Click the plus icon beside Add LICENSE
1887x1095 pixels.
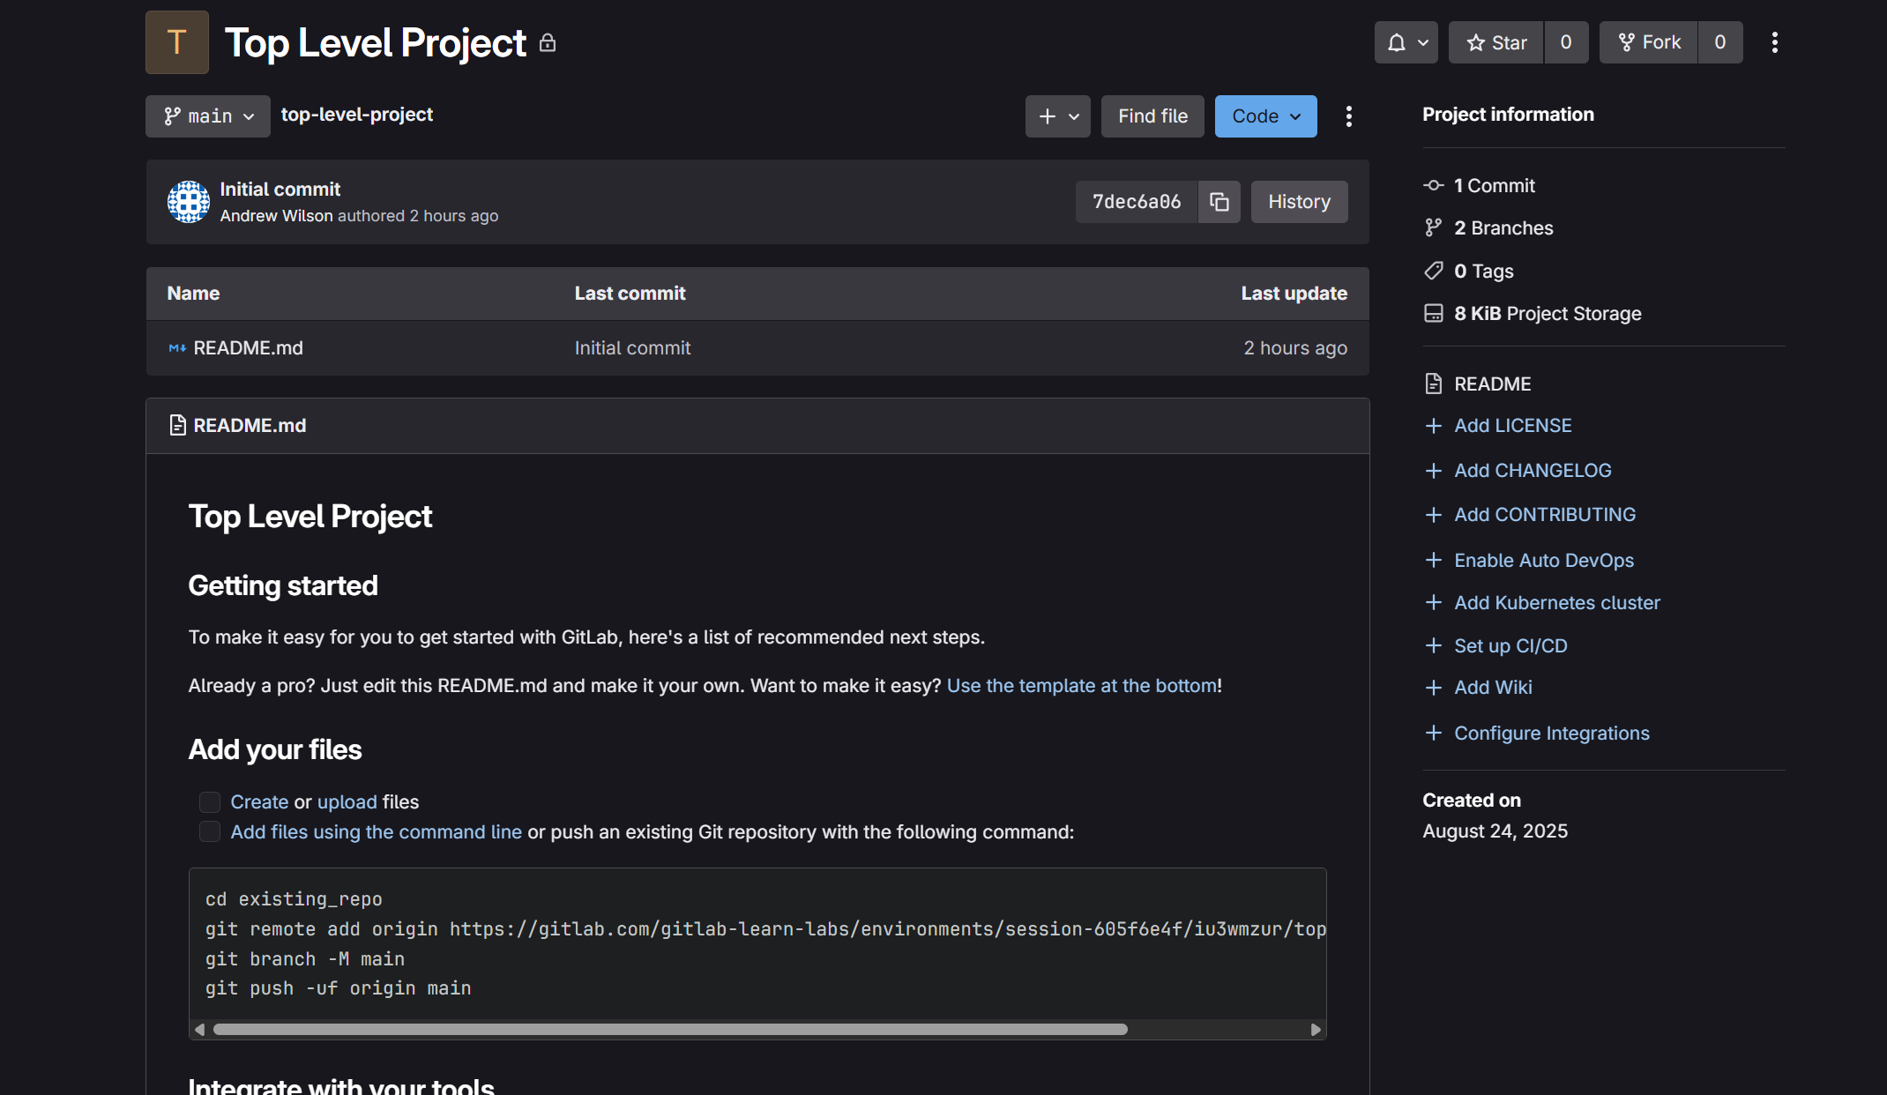point(1433,426)
